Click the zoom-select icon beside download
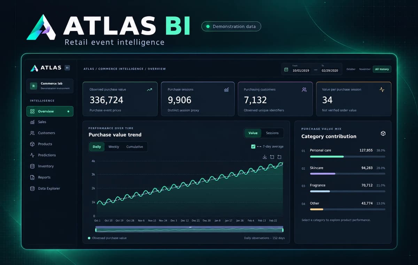Image resolution: width=418 pixels, height=265 pixels. 272,157
